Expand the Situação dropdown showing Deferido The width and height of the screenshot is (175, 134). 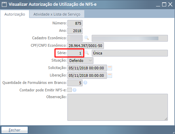(x=80, y=61)
